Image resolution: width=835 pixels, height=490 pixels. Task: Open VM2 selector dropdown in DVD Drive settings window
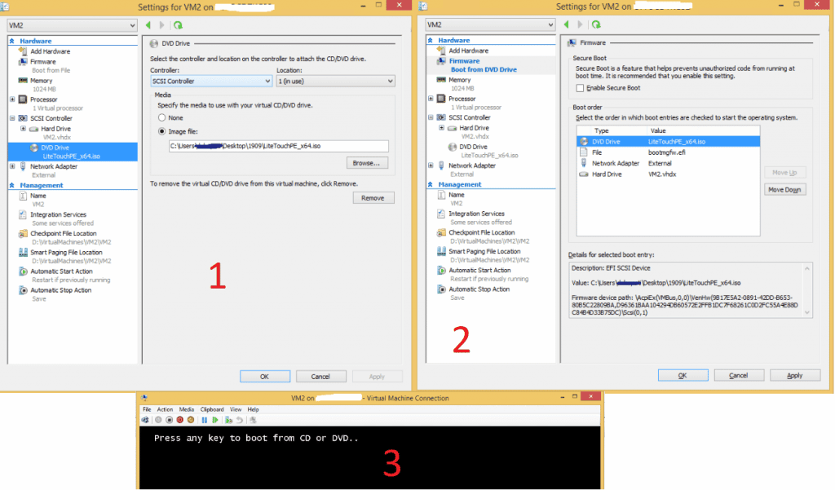click(x=72, y=25)
